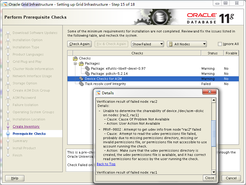
Task: Click the Packages folder gear icon
Action: tap(81, 63)
